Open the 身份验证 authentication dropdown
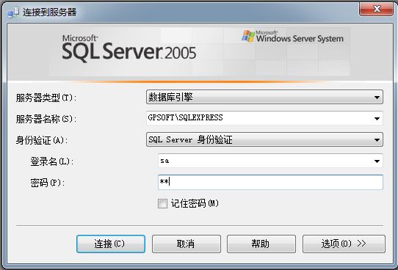 (264, 139)
